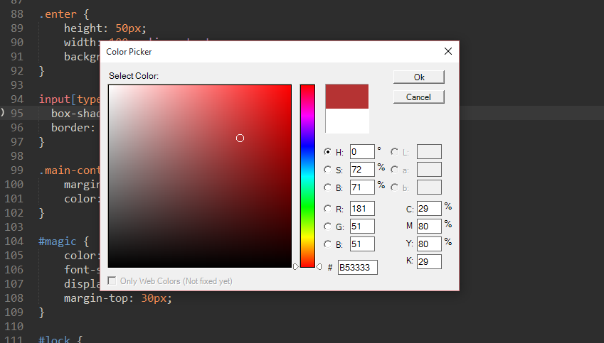Select the brightness B radio button

point(328,187)
